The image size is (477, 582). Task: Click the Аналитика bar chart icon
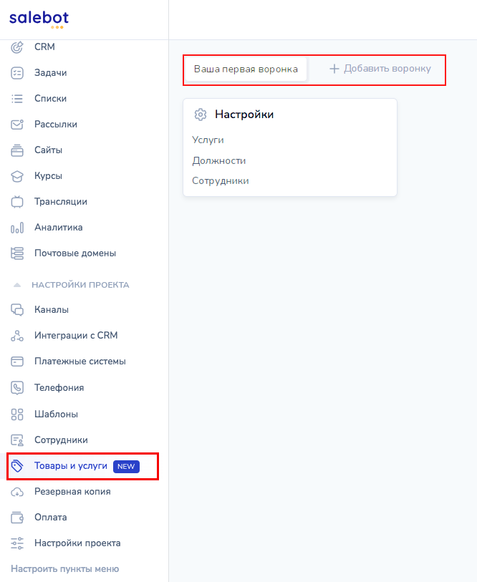[18, 228]
